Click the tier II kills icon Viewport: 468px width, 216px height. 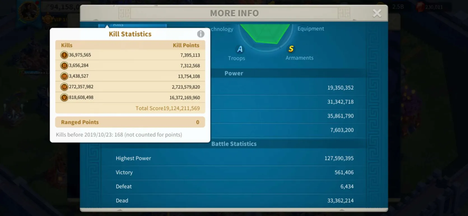[64, 66]
